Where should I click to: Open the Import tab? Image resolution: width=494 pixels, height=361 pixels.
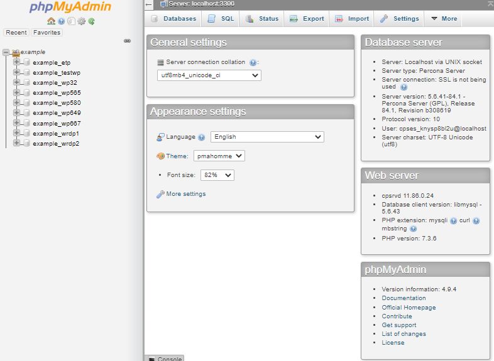351,19
